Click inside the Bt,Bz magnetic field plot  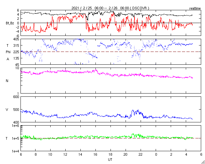click(111, 23)
